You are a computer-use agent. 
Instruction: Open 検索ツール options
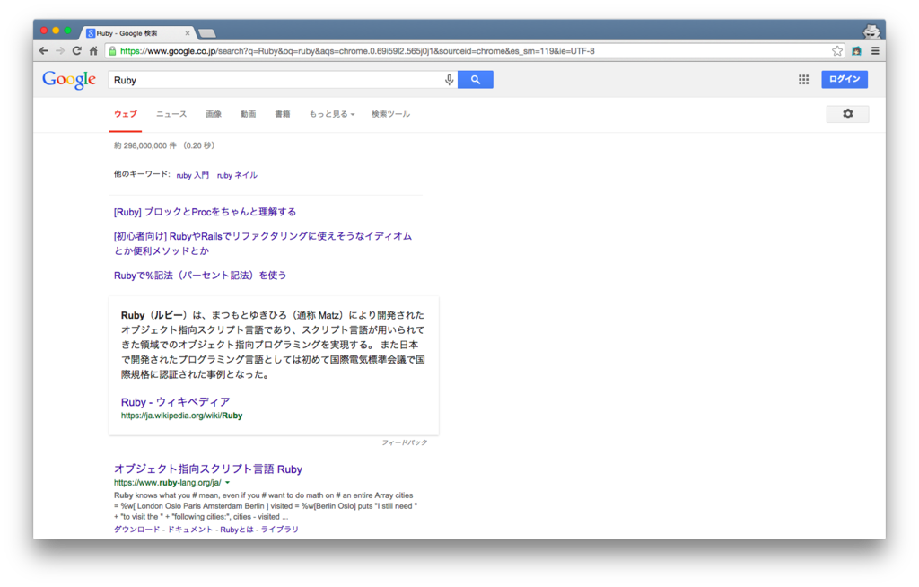click(x=390, y=114)
